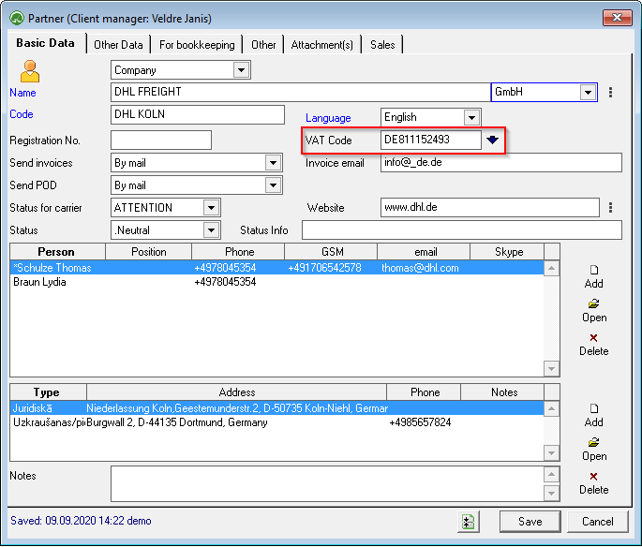Open the Company type dropdown
This screenshot has width=642, height=547.
coord(241,70)
